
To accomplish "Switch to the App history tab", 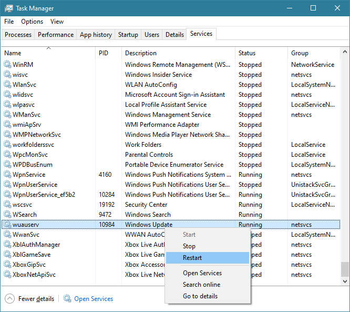I will tap(96, 35).
